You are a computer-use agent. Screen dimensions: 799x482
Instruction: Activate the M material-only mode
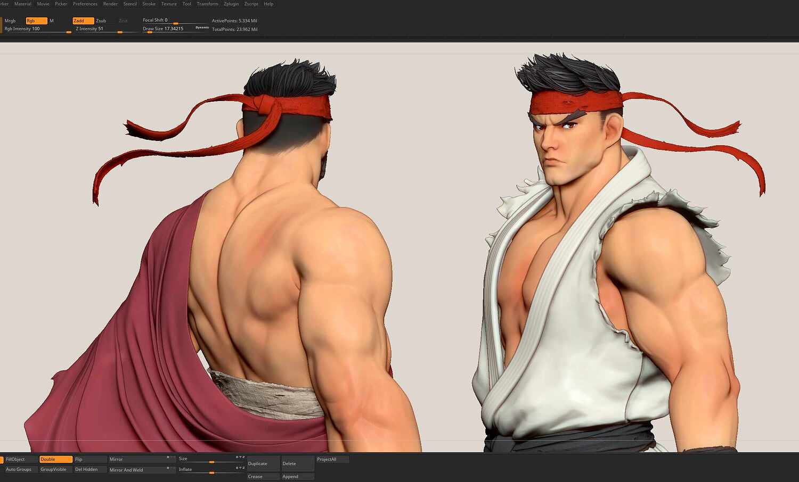click(x=51, y=21)
